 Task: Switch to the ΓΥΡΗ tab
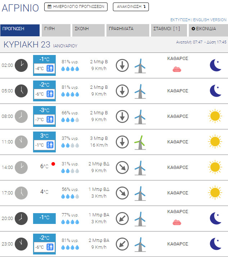pyautogui.click(x=56, y=31)
